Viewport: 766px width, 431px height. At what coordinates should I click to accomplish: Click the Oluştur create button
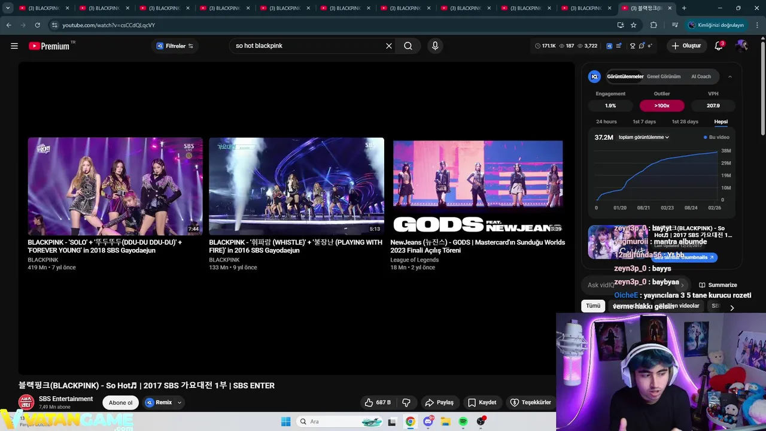click(x=685, y=45)
